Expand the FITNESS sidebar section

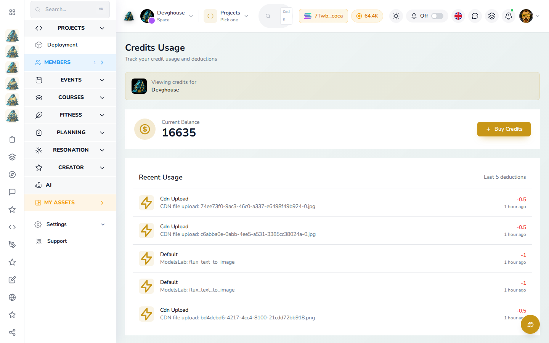(x=70, y=115)
